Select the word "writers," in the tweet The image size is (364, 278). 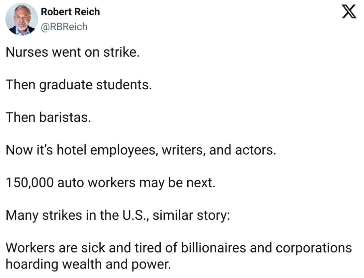[x=184, y=150]
